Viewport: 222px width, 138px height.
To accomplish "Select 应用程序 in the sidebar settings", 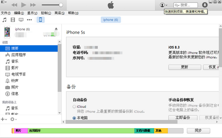I will coord(29,55).
